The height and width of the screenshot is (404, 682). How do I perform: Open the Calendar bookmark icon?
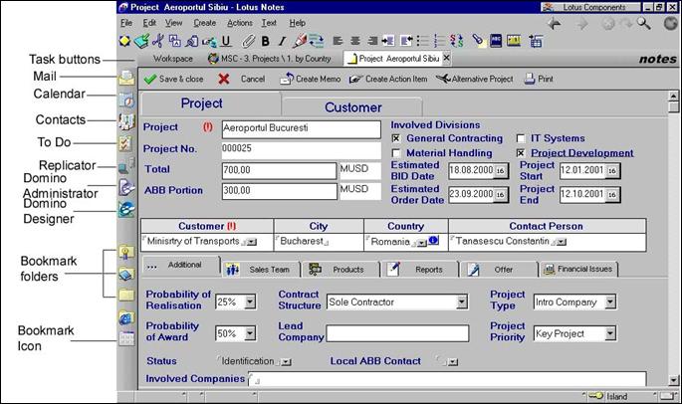[x=126, y=100]
